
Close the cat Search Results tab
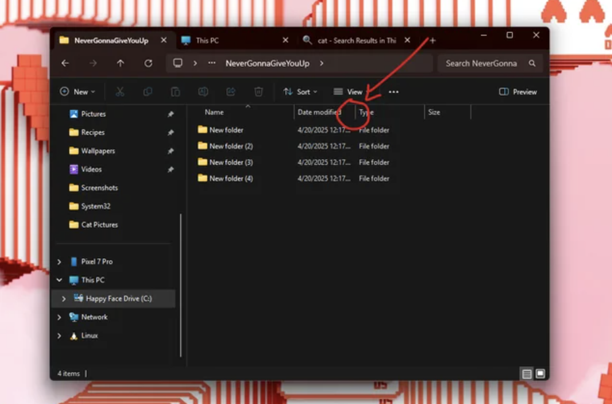click(x=407, y=40)
